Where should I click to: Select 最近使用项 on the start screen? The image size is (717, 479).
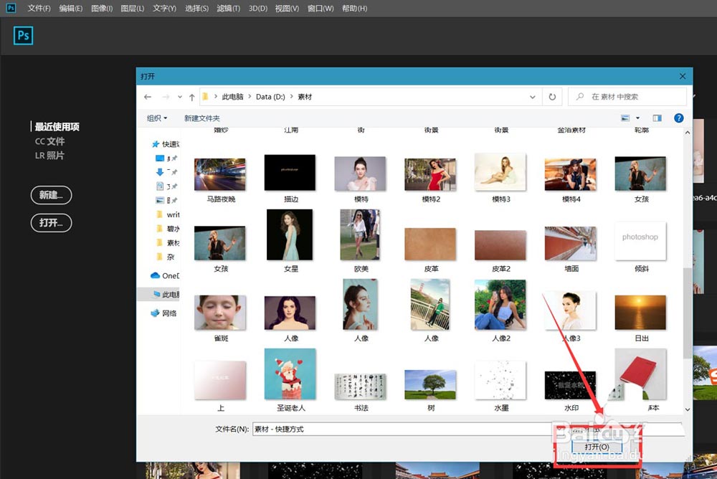click(x=57, y=127)
